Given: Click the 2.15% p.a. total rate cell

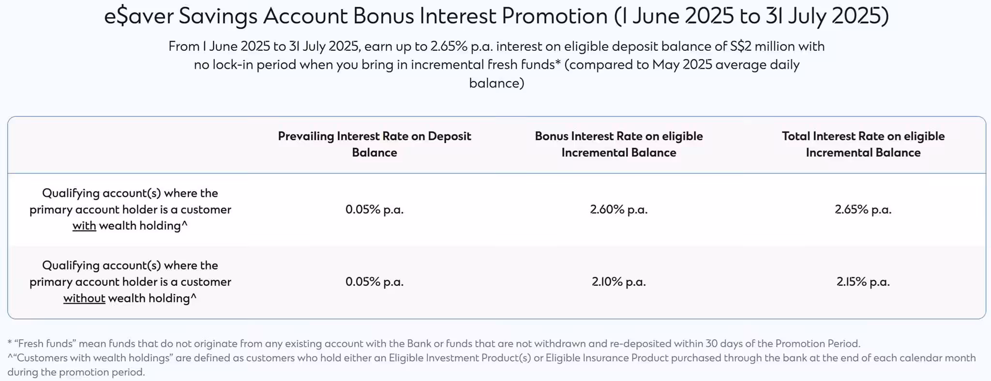Looking at the screenshot, I should (x=863, y=282).
